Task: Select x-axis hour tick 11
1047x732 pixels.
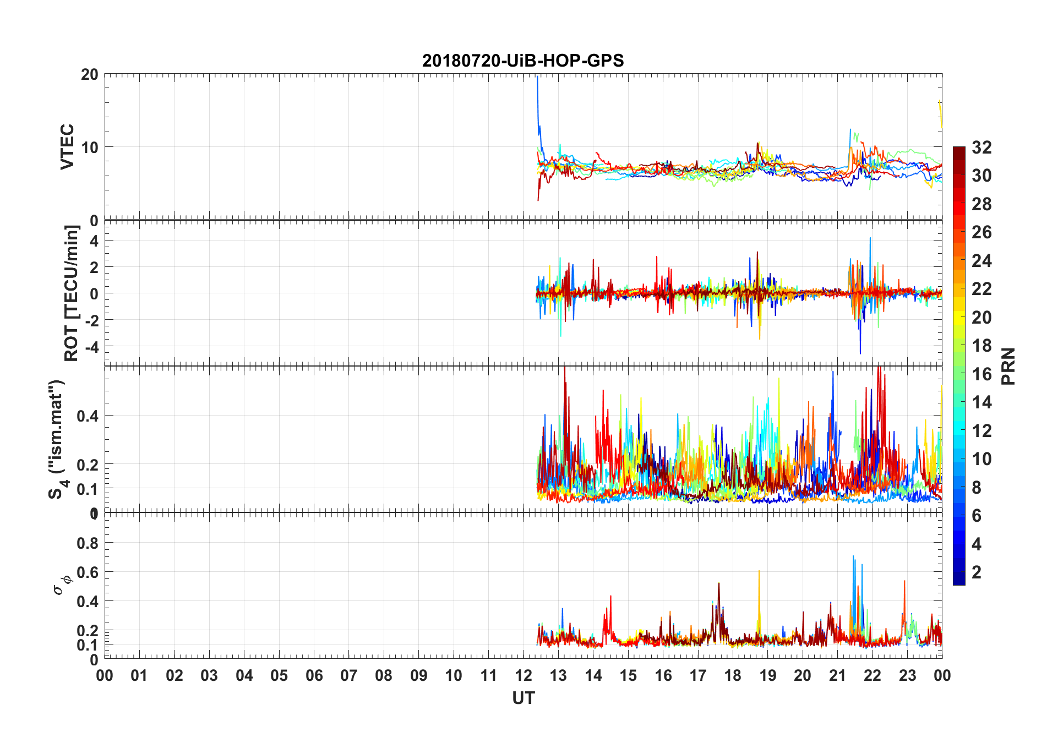Action: (489, 675)
